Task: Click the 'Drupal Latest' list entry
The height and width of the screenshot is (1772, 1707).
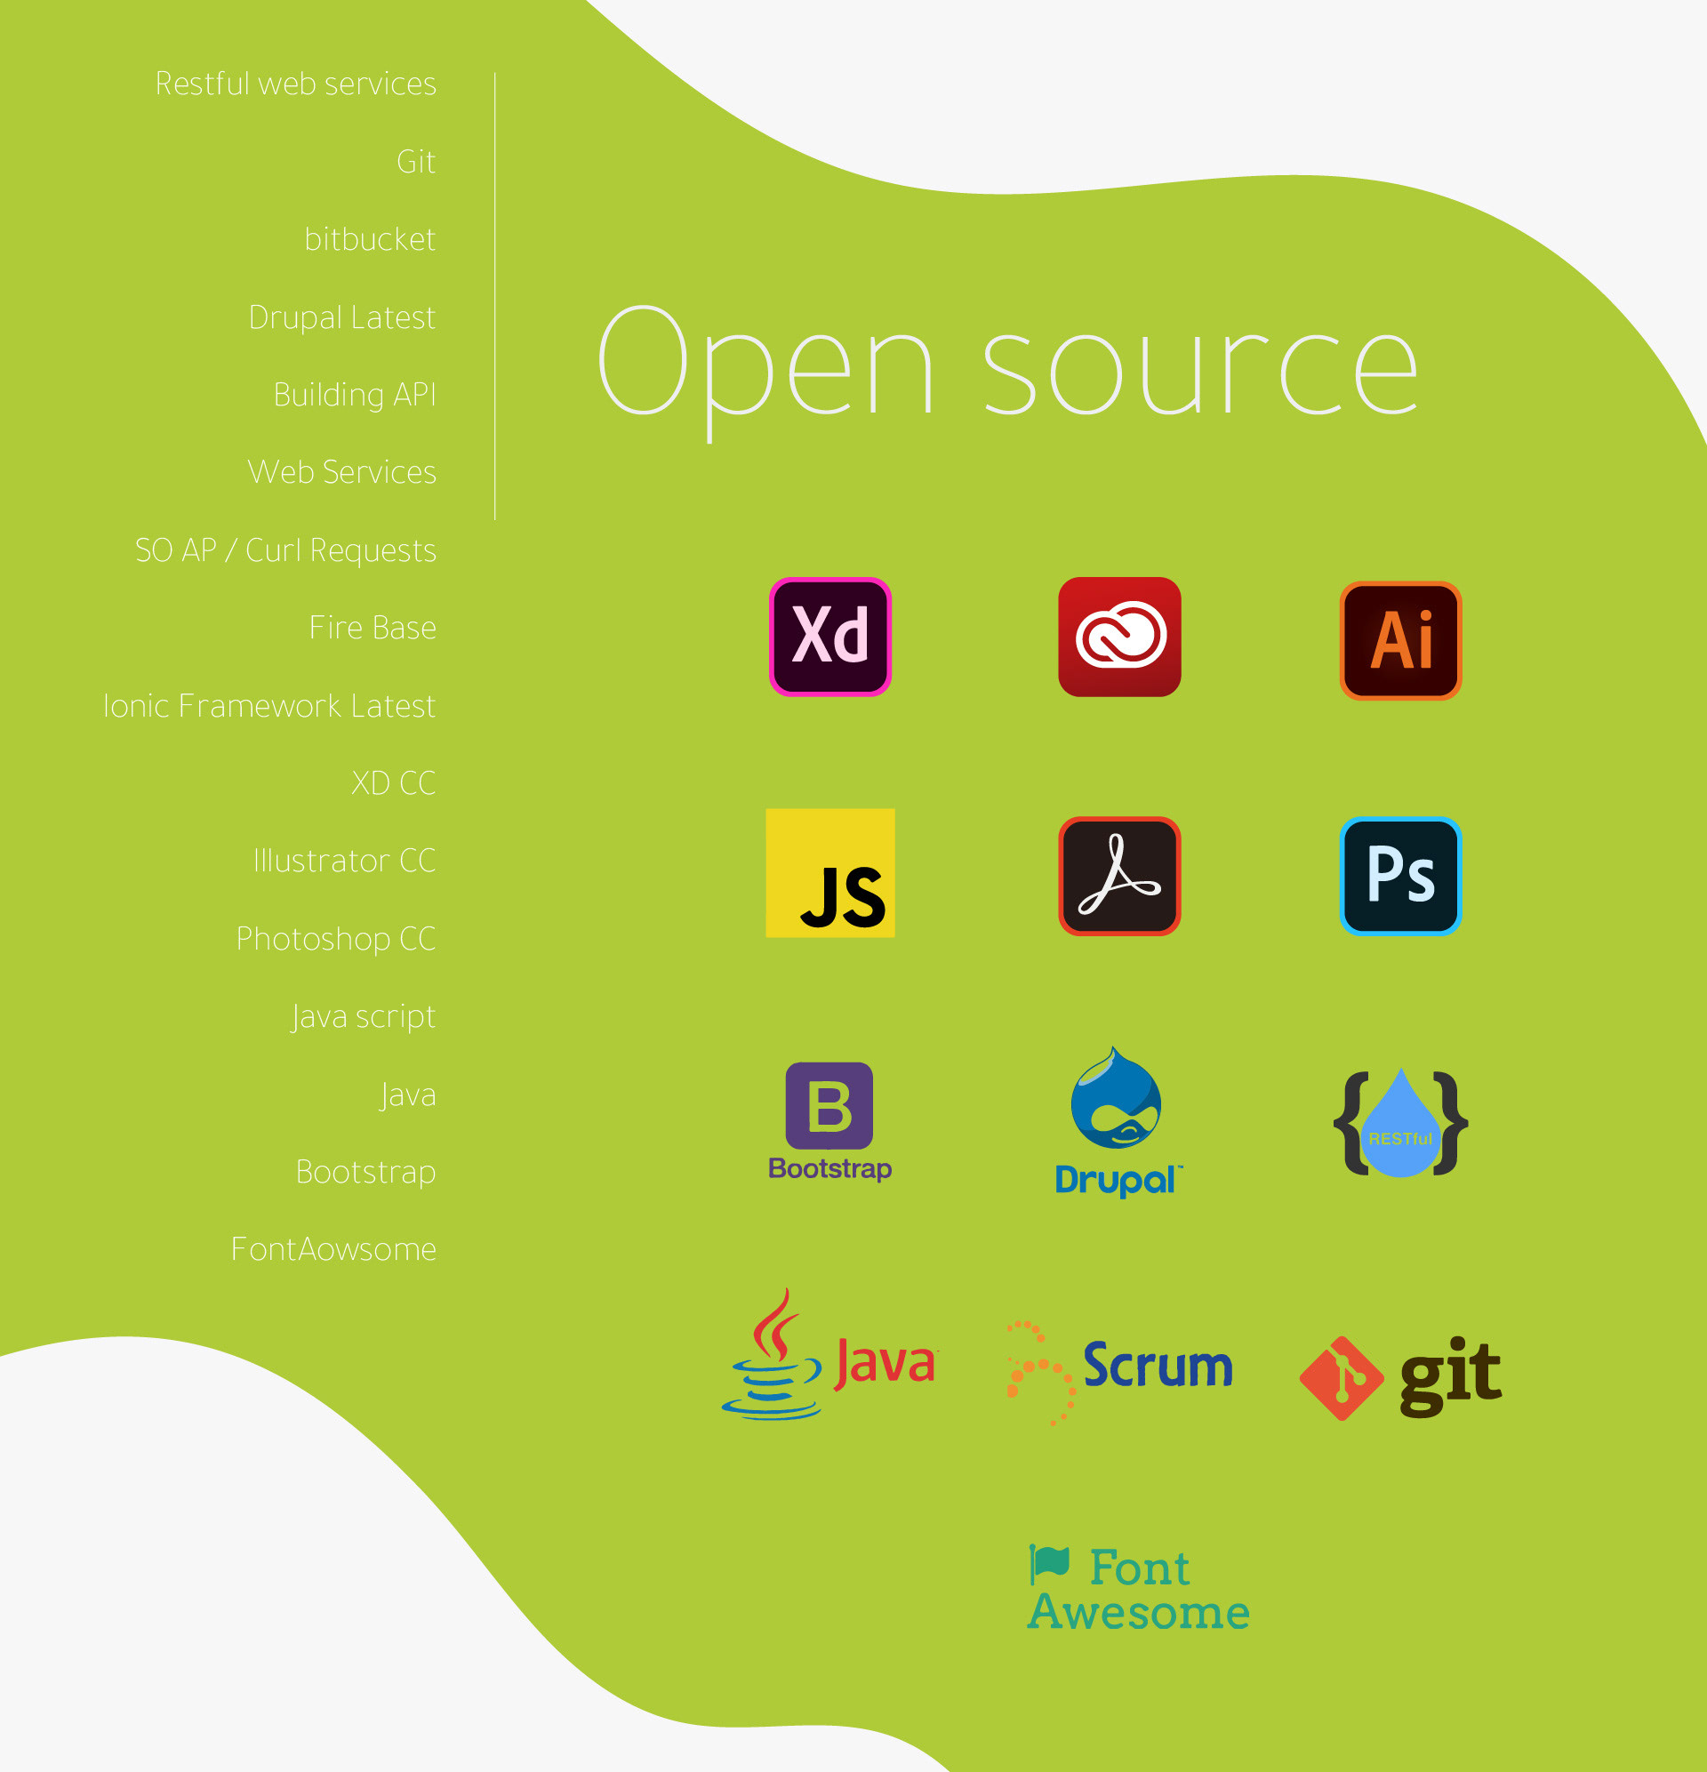Action: 341,317
